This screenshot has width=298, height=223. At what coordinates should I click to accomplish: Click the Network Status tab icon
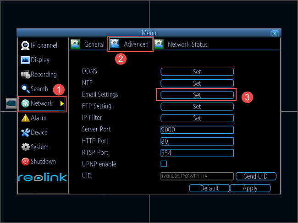point(159,44)
